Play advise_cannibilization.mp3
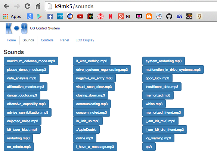The height and width of the screenshot is (155, 217). (28, 112)
